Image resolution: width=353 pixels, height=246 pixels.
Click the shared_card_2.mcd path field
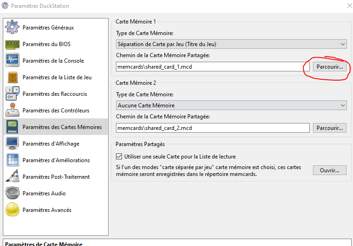pyautogui.click(x=213, y=128)
